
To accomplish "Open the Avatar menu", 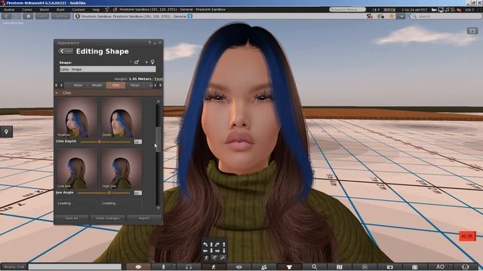I will point(9,10).
